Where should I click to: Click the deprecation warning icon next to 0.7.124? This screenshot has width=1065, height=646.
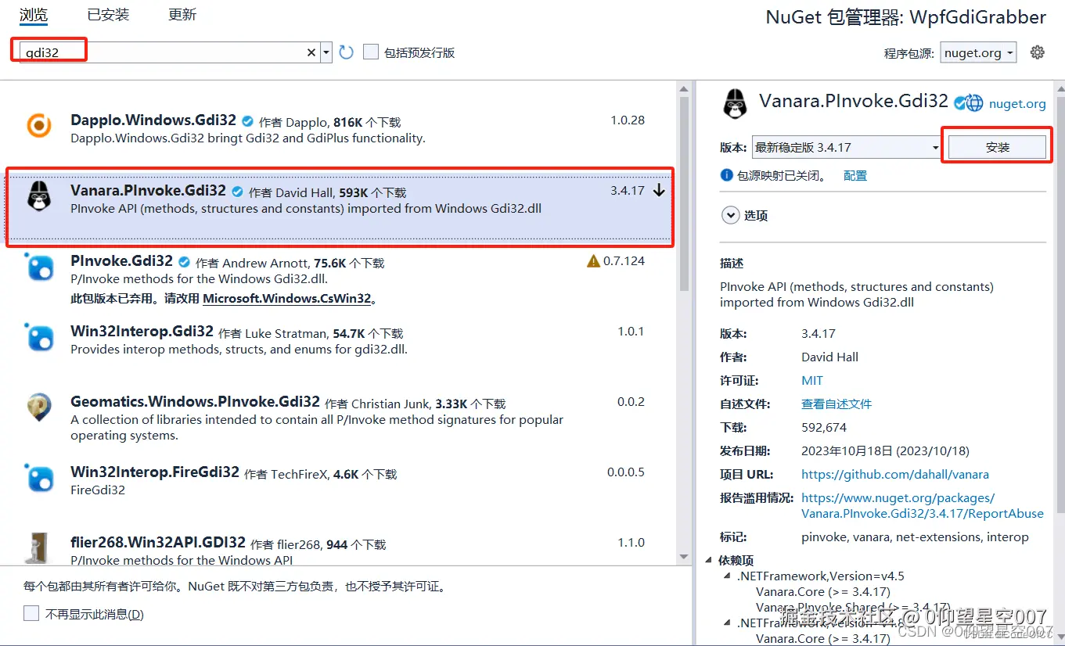593,261
